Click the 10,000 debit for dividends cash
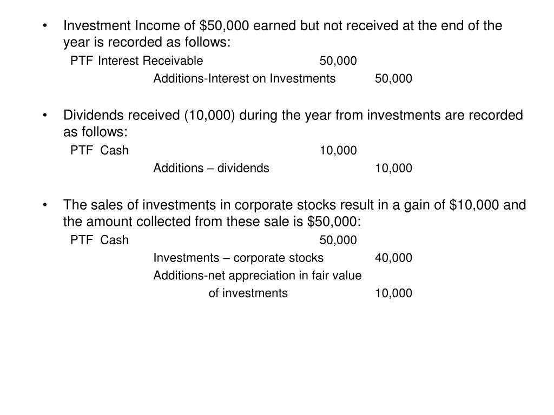 [x=338, y=150]
